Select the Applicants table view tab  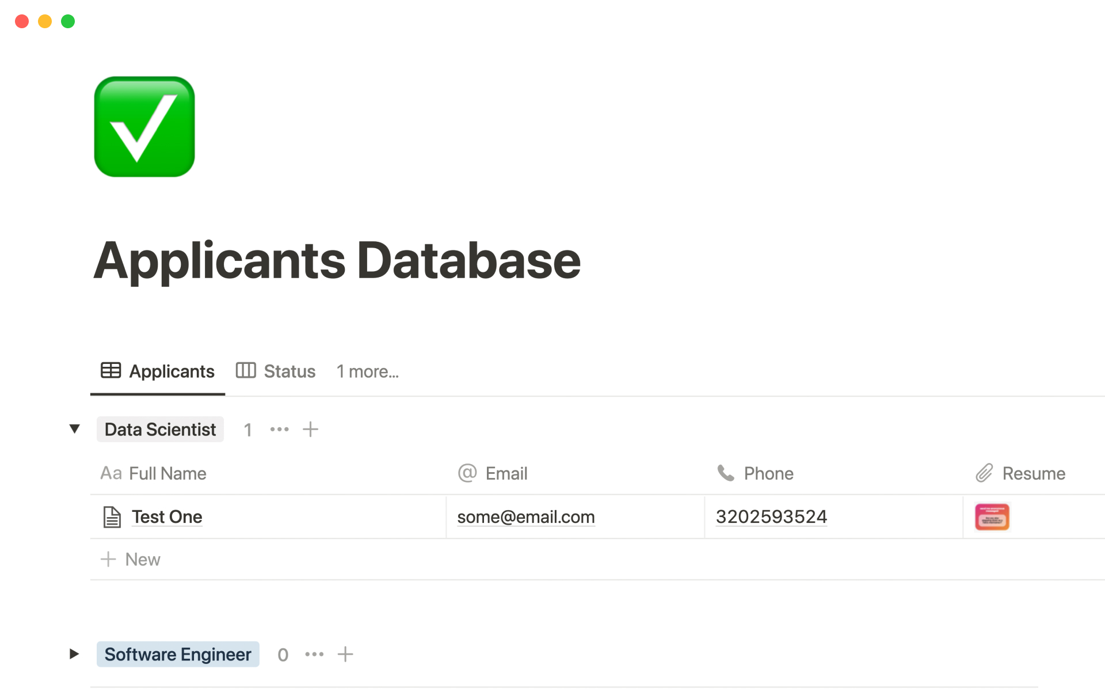(158, 371)
